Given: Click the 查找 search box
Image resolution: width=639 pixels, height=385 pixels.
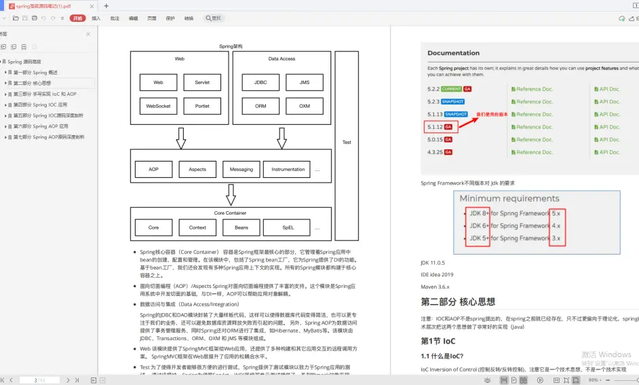Looking at the screenshot, I should click(214, 18).
